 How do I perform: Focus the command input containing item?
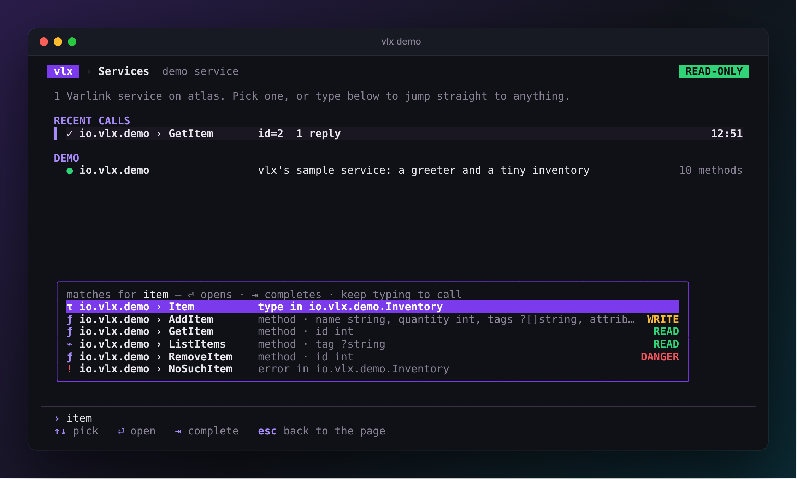pyautogui.click(x=398, y=418)
